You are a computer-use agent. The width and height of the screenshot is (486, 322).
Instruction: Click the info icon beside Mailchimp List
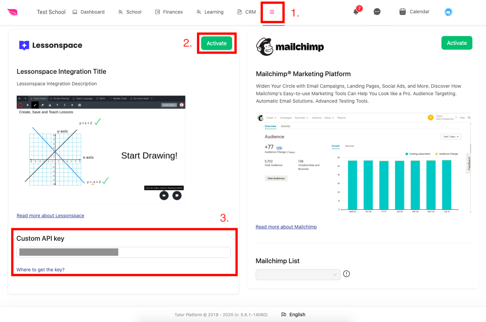click(346, 274)
